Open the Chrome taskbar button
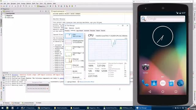Viewport: 196px width, 110px height. (x=45, y=108)
